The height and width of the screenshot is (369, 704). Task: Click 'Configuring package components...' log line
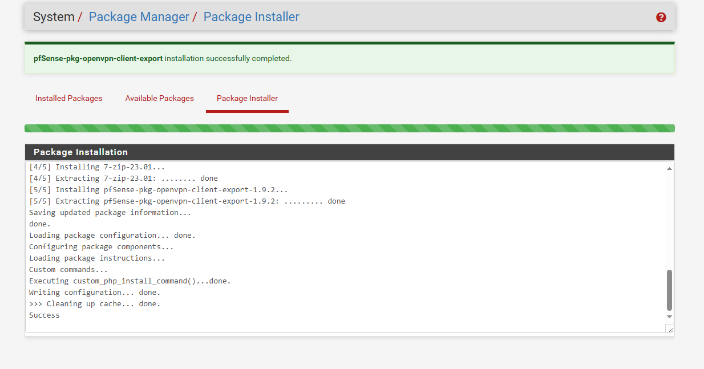(102, 246)
